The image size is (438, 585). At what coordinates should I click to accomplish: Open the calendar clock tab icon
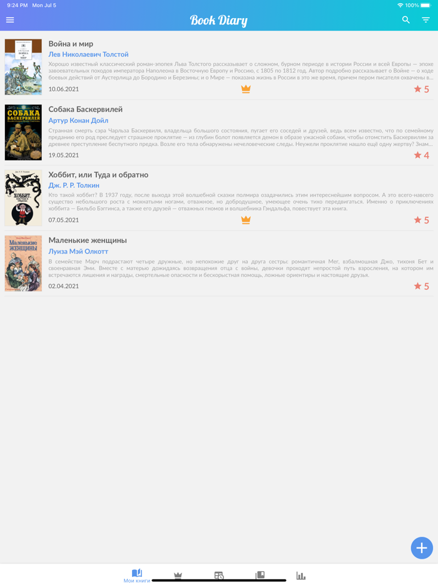[x=219, y=576]
